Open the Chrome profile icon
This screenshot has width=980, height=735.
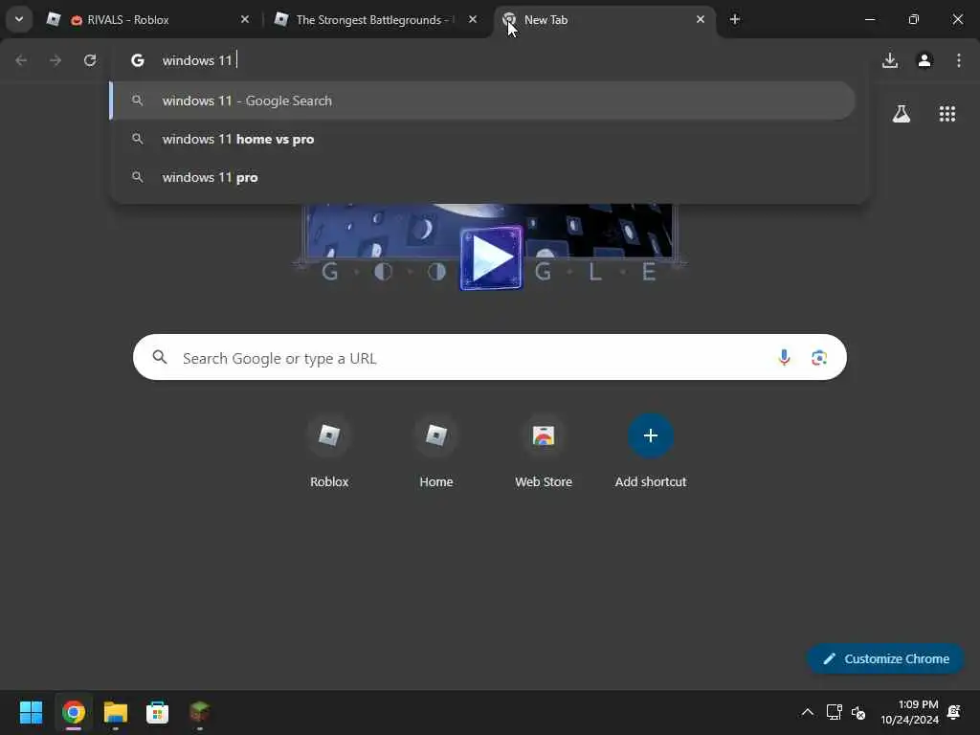tap(924, 60)
